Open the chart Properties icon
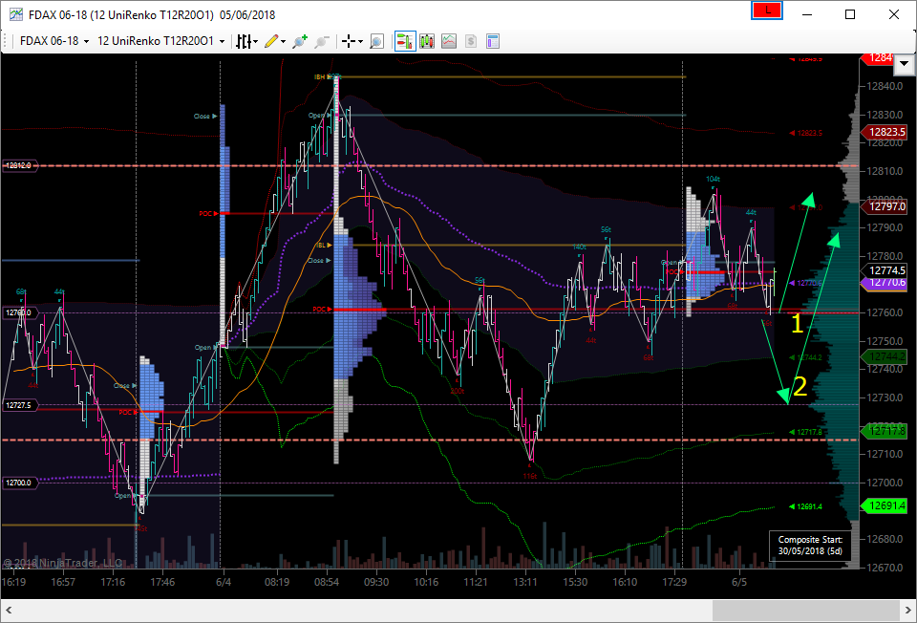917x623 pixels. 493,41
